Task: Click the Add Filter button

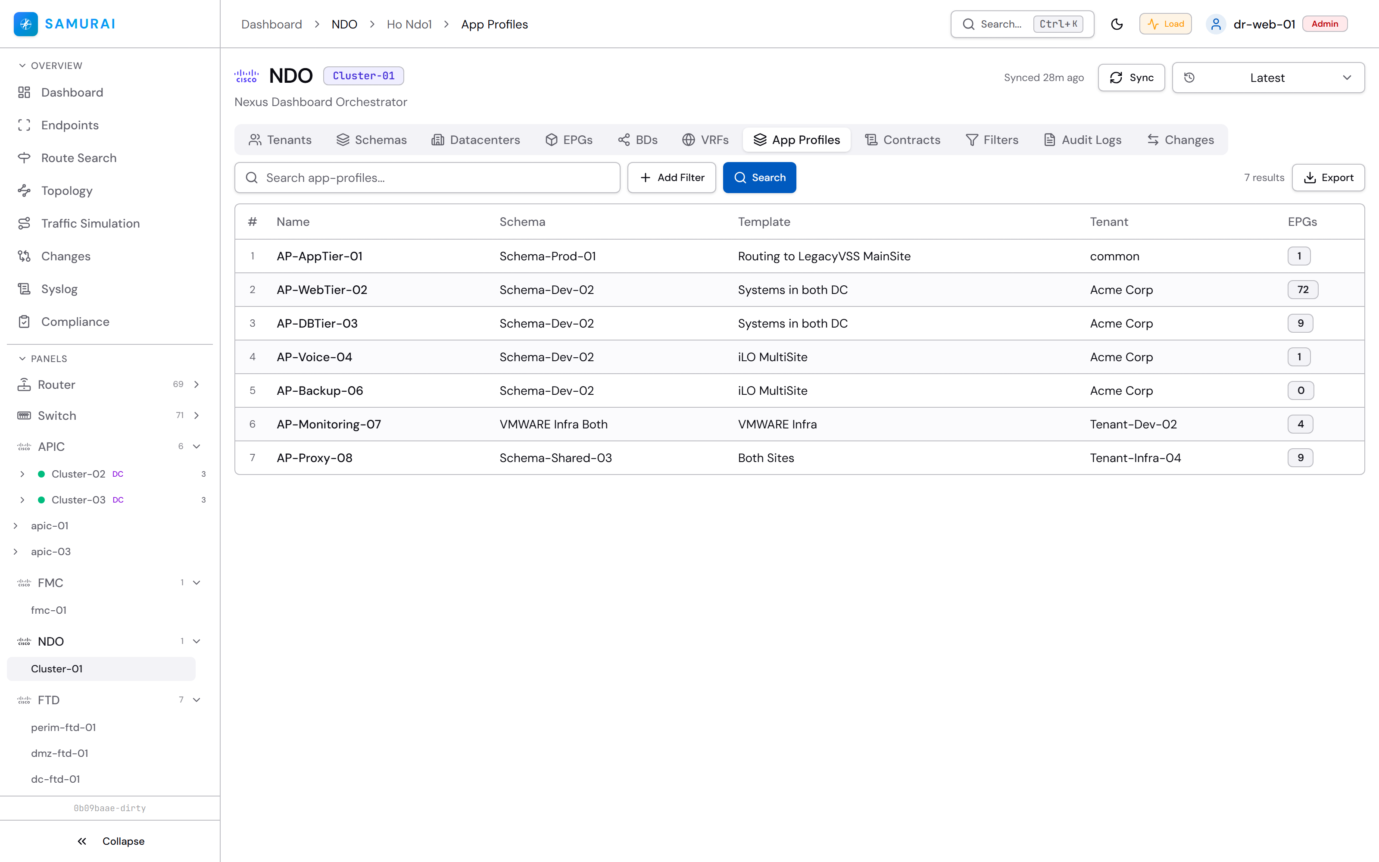Action: tap(672, 178)
